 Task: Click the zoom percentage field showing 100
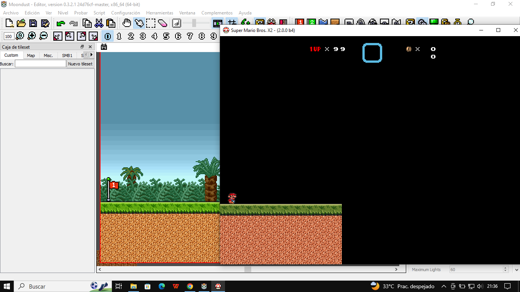pos(9,36)
